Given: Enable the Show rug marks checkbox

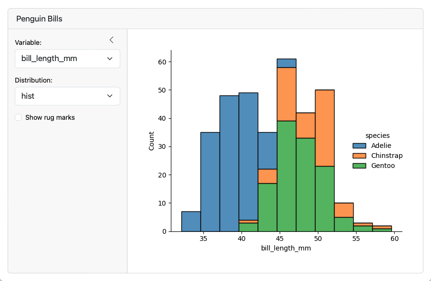Looking at the screenshot, I should point(18,117).
